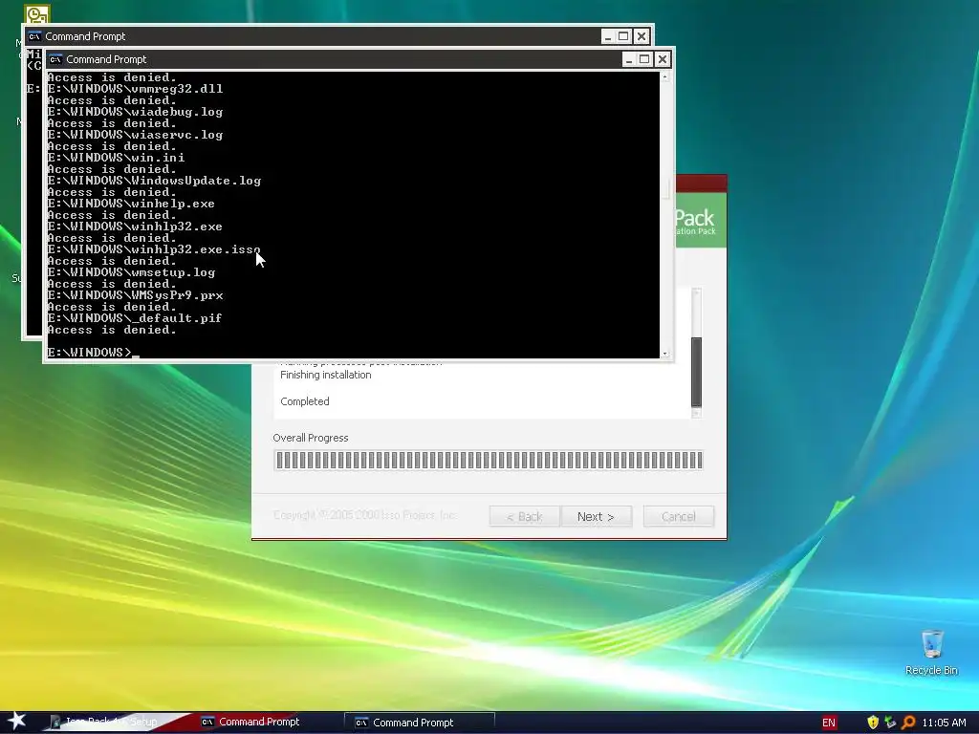Click the disabled Back button in installer
979x734 pixels.
tap(525, 516)
